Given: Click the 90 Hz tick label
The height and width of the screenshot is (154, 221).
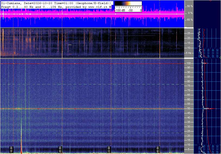Looking at the screenshot, I should coord(188,72).
